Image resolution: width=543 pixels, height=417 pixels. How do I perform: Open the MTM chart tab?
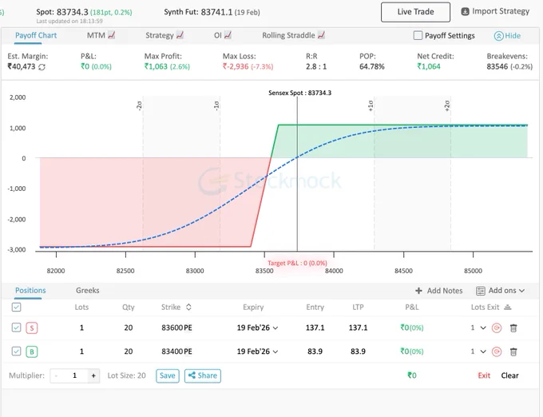point(101,35)
